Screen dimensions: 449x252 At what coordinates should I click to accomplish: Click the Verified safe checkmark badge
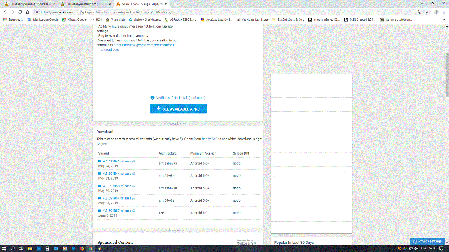[x=152, y=98]
